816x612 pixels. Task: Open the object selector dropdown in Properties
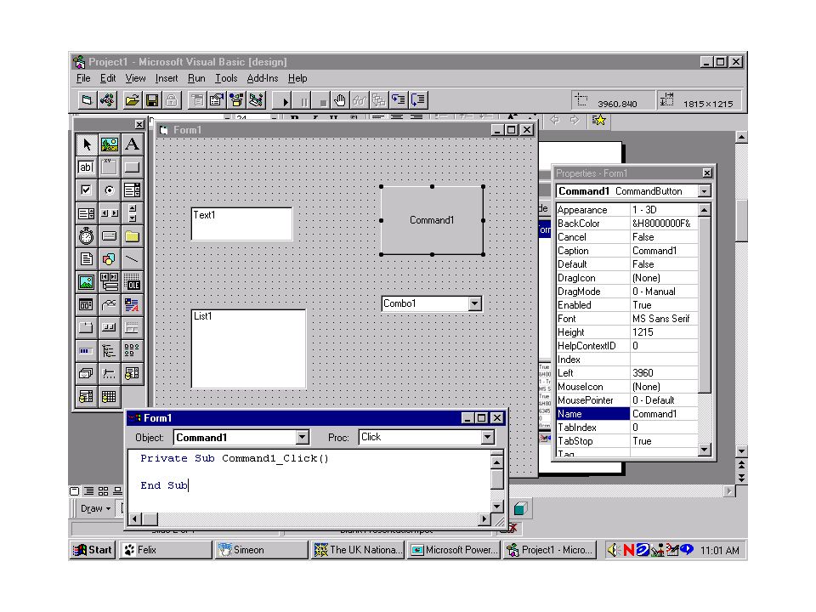[x=704, y=191]
